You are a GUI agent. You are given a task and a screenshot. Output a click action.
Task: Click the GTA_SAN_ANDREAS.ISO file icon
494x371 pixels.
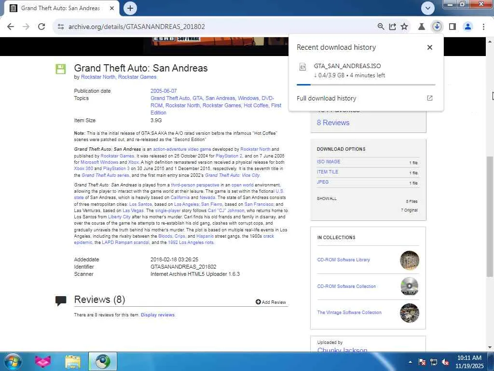coord(302,67)
